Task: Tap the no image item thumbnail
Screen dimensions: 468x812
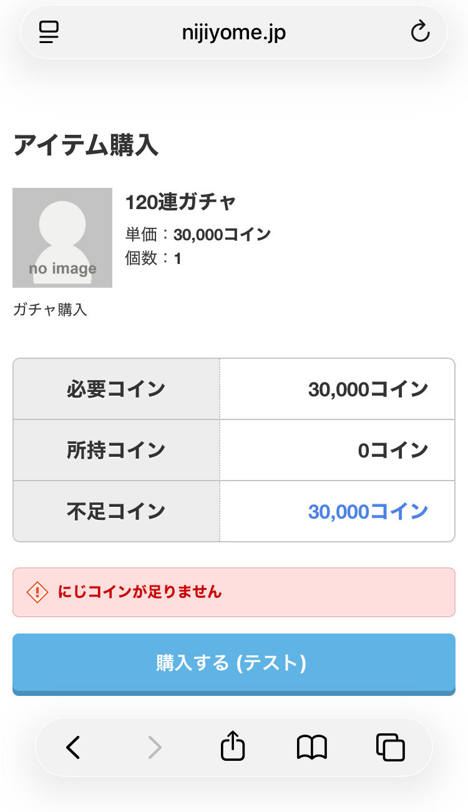Action: (62, 238)
